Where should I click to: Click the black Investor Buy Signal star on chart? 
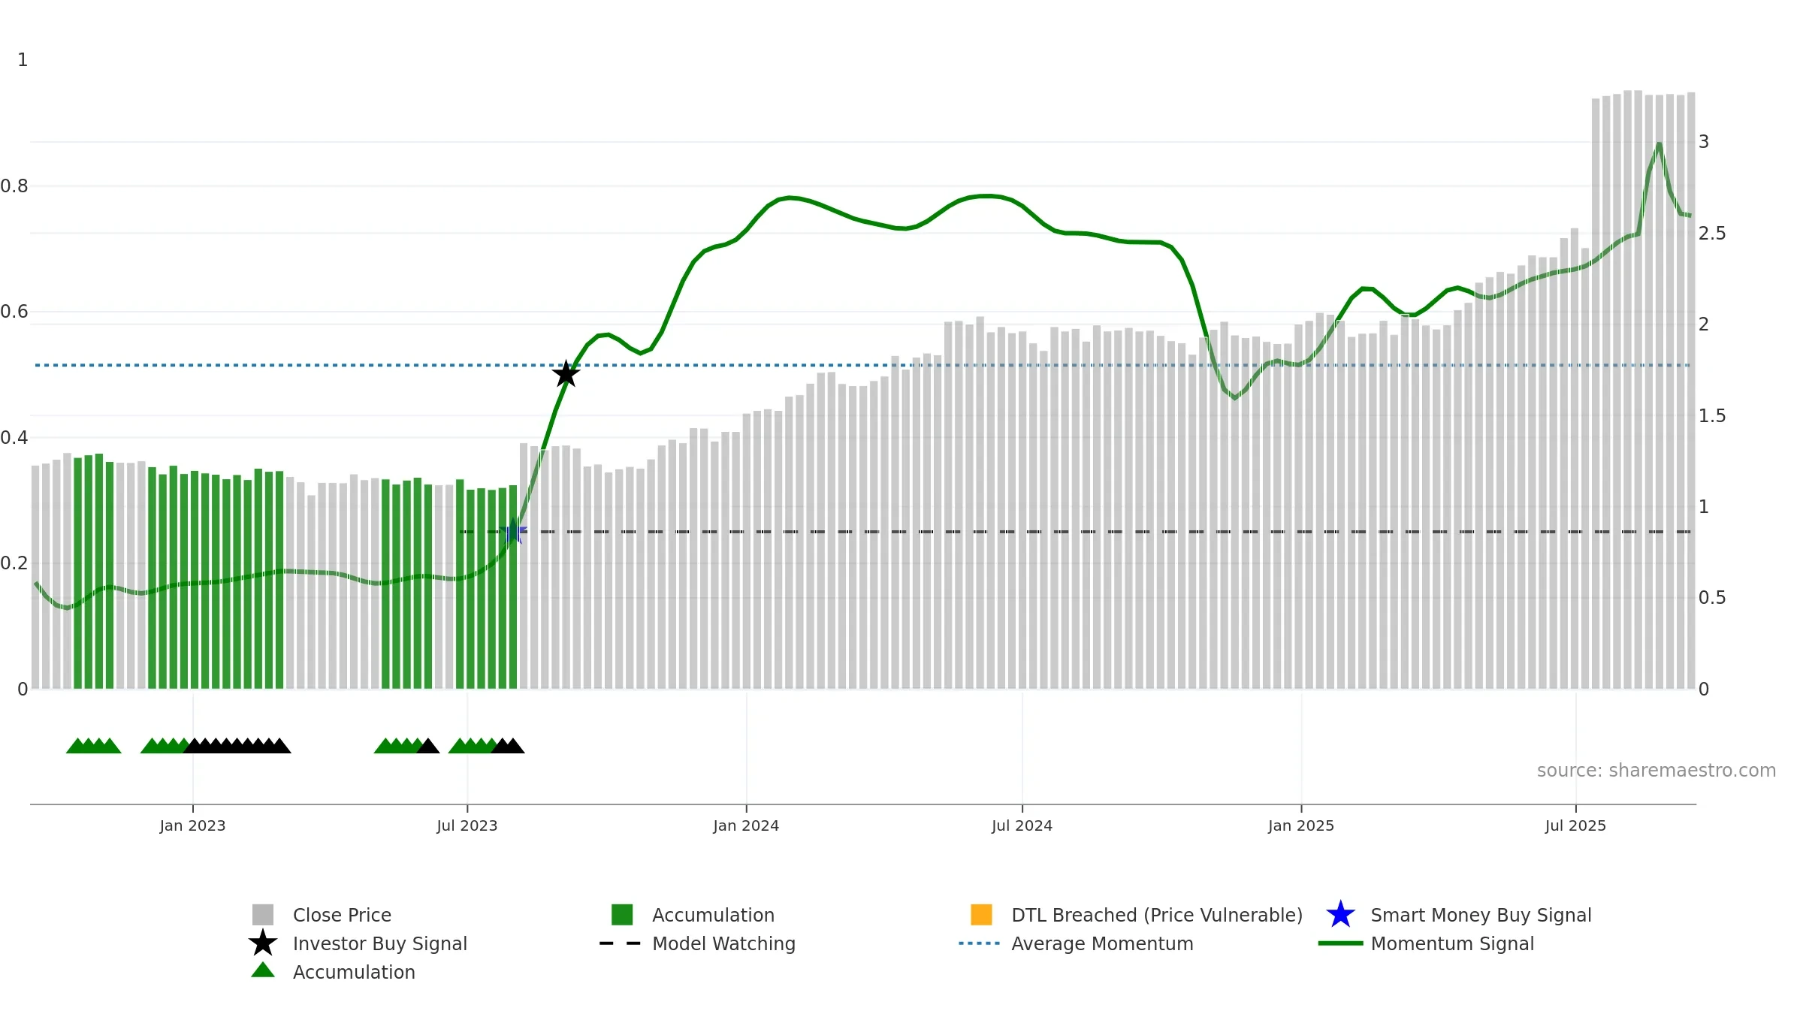pyautogui.click(x=566, y=374)
